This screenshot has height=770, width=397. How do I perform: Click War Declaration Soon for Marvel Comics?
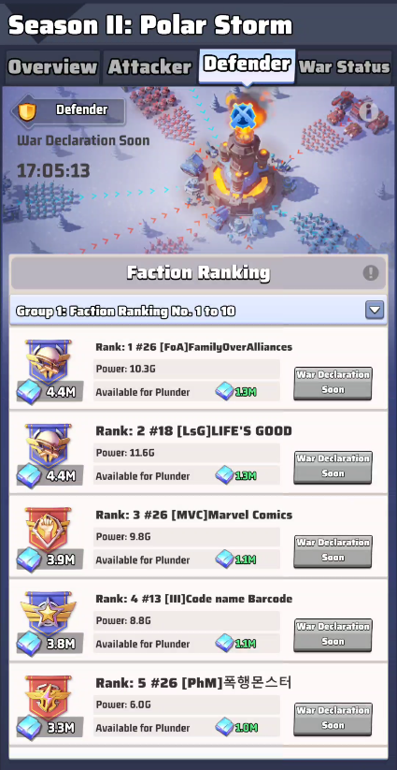pos(333,550)
